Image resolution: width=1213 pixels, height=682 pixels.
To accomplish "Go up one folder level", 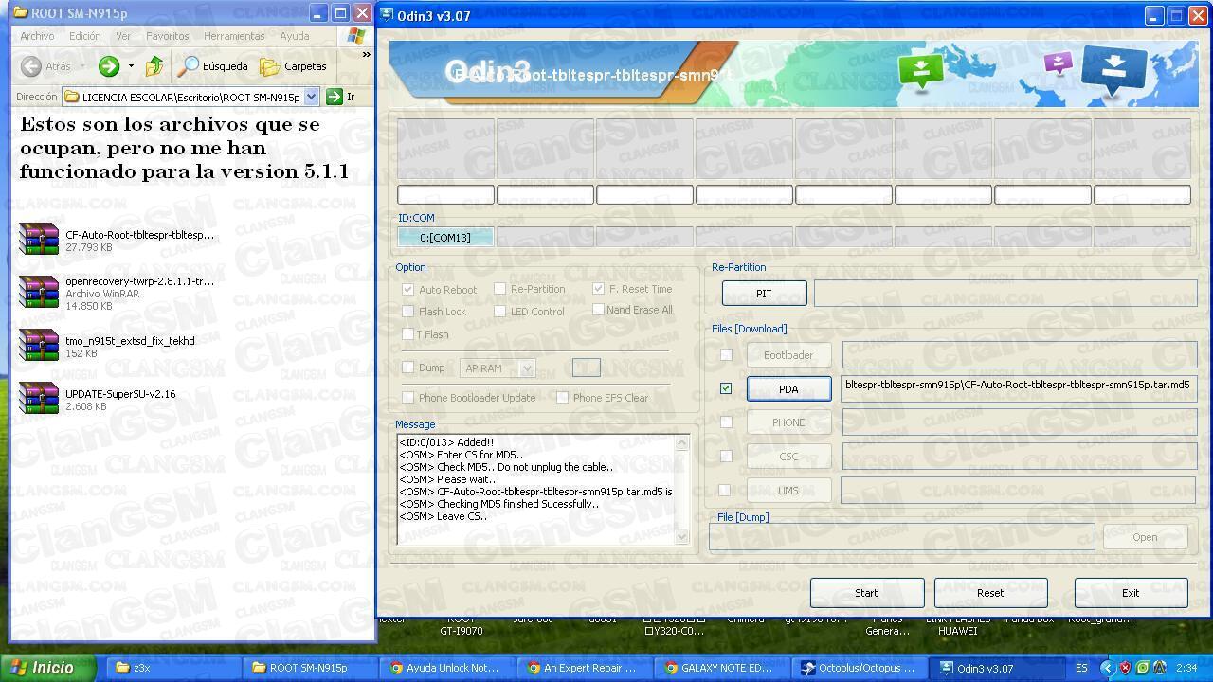I will point(154,66).
